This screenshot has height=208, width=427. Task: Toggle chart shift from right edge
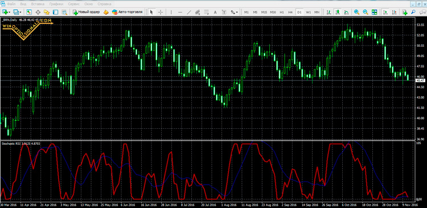394,13
